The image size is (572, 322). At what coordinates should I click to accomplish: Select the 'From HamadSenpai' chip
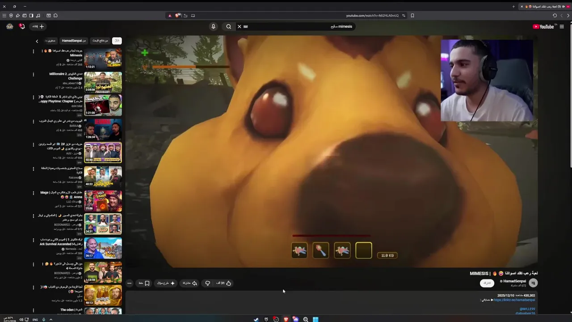74,41
